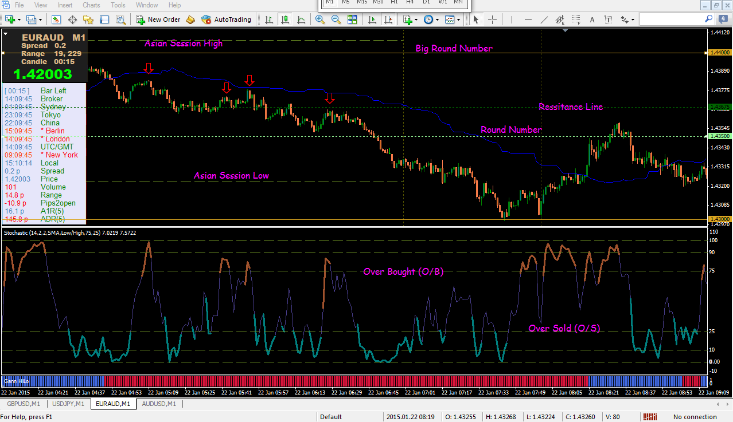This screenshot has height=422, width=733.
Task: Select the Draw Vertical Line tool
Action: (512, 19)
